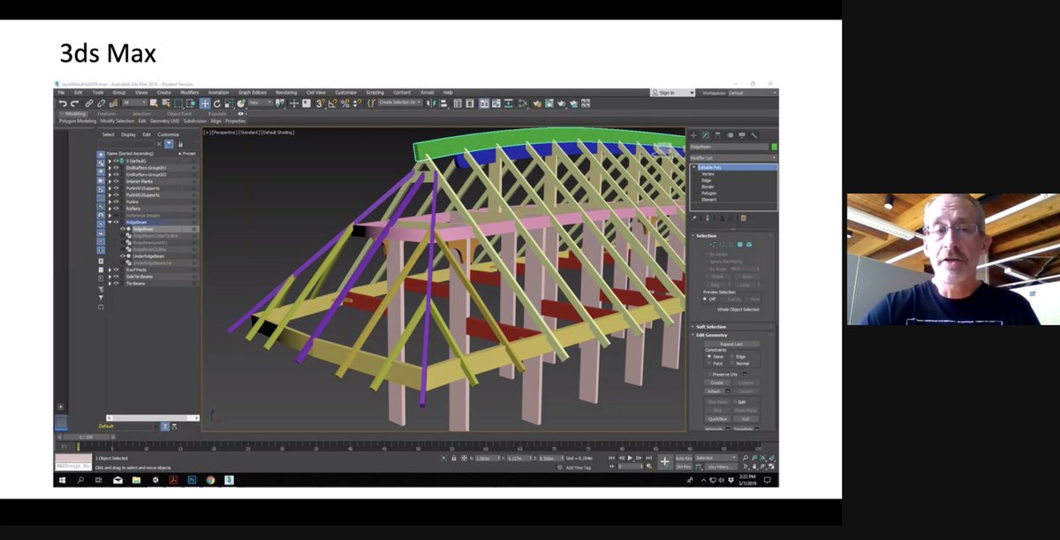Click the Mirror tool icon
Viewport: 1060px width, 540px height.
tap(432, 103)
